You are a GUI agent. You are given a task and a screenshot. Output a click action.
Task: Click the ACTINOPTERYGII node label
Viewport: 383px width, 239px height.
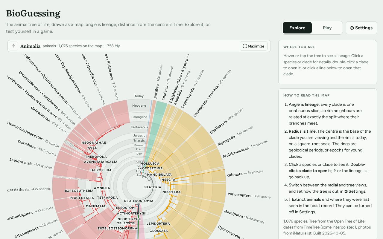[132, 214]
